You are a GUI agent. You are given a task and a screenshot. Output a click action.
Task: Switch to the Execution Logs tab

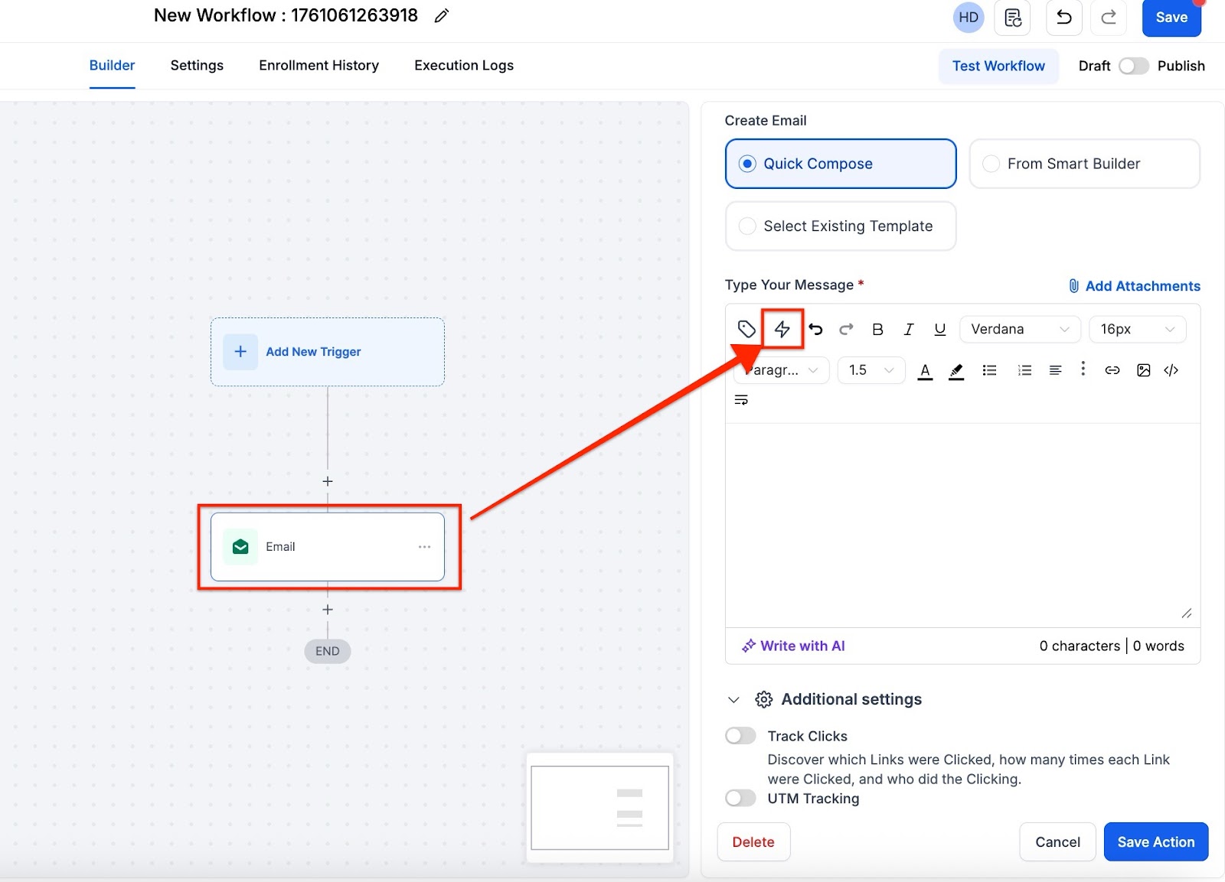point(463,66)
